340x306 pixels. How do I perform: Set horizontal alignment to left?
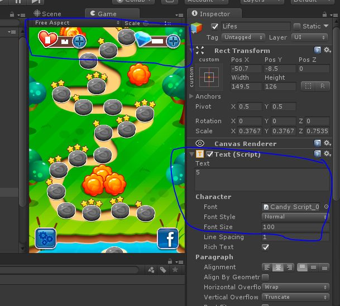[x=267, y=268]
